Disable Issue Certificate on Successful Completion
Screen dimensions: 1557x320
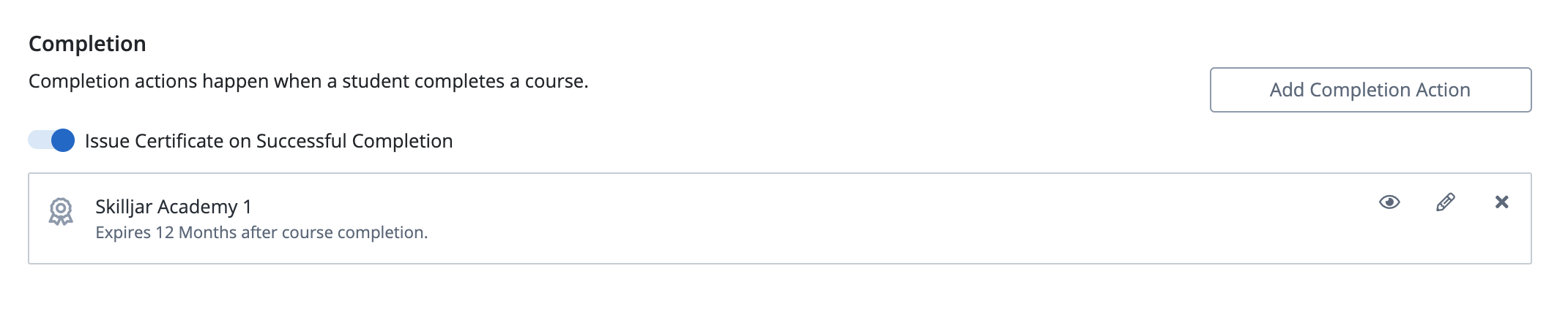coord(51,140)
